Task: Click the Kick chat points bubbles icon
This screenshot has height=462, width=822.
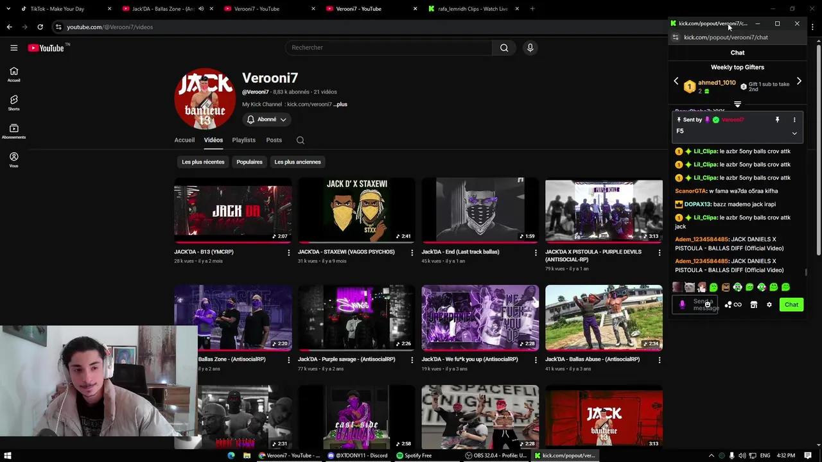Action: point(728,305)
